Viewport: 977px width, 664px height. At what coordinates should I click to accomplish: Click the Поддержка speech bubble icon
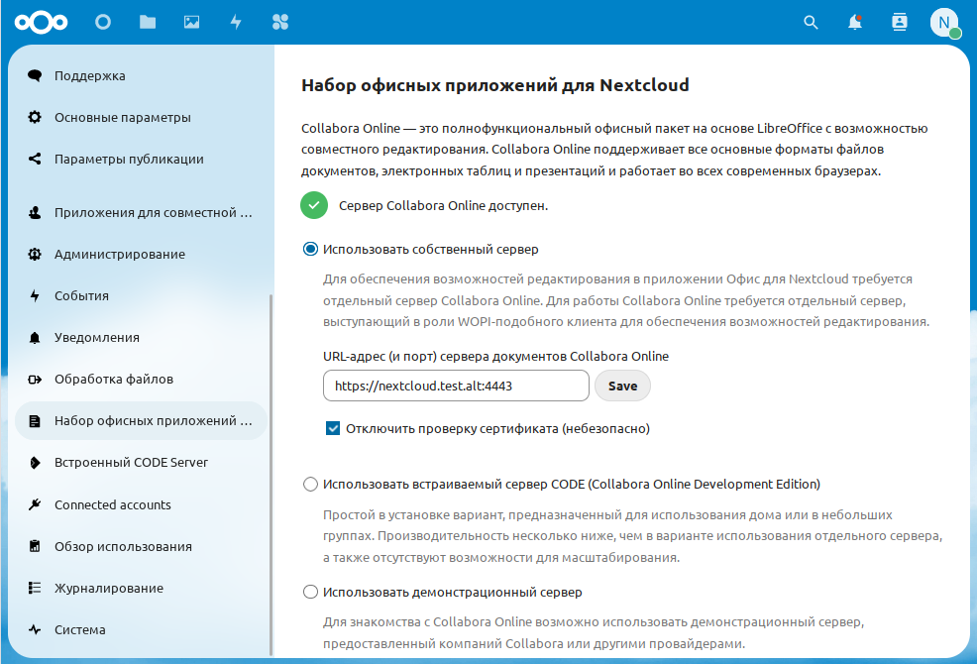pos(35,75)
